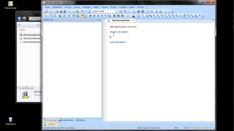Click the Find in files icon

[x=143, y=11]
